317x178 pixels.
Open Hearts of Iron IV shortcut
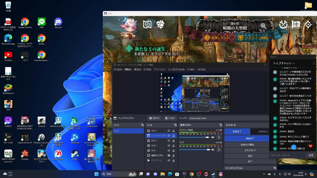pyautogui.click(x=25, y=138)
